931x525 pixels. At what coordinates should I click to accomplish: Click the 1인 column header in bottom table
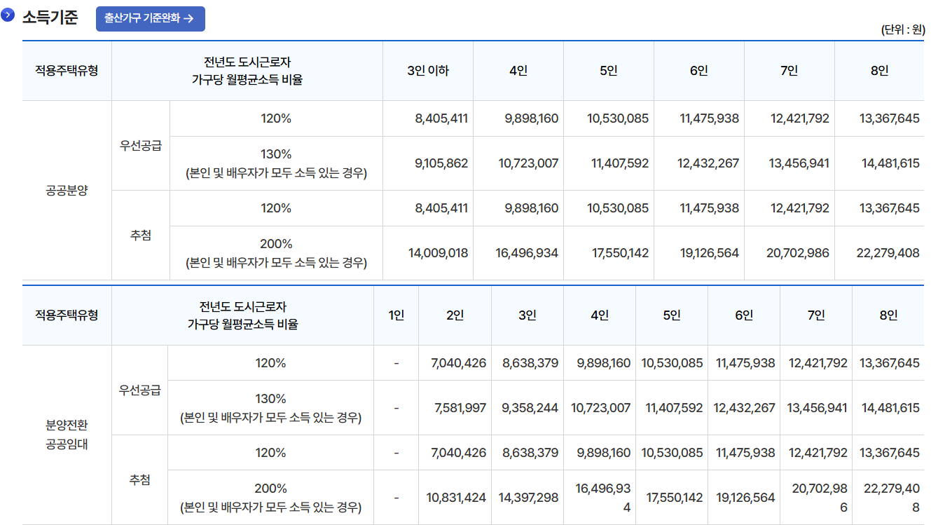click(x=396, y=315)
